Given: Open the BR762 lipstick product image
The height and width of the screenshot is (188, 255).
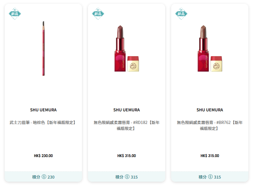Looking at the screenshot, I should [x=210, y=48].
